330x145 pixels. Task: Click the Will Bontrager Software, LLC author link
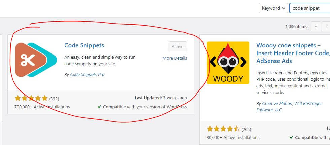click(289, 107)
